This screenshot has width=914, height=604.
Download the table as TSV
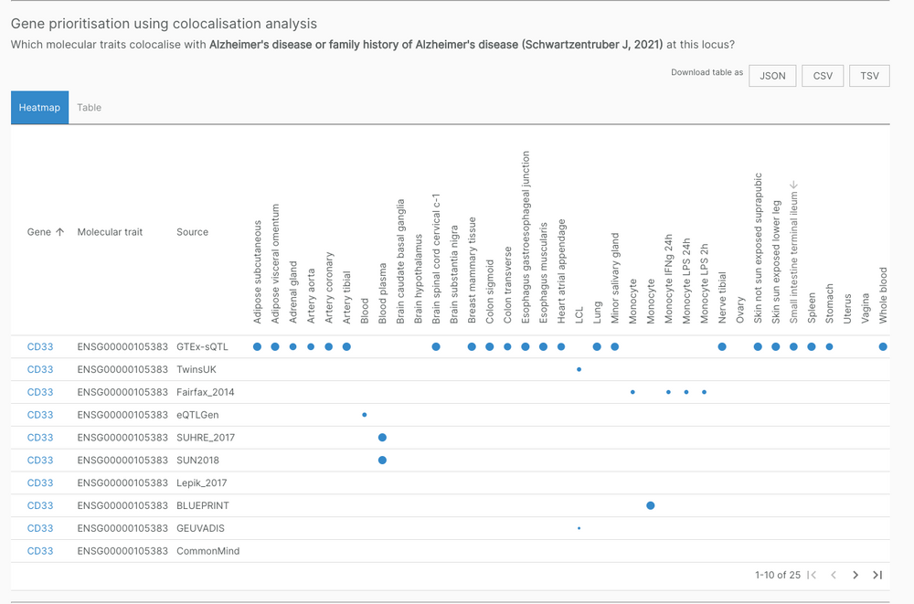pyautogui.click(x=869, y=76)
